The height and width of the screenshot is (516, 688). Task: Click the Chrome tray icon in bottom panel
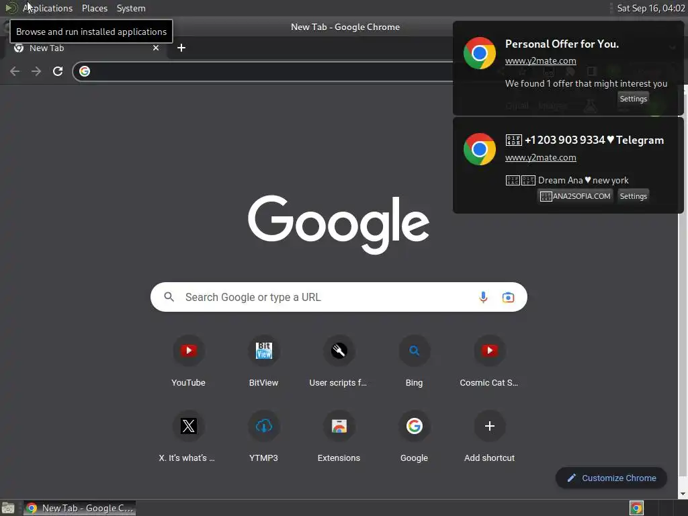pos(636,508)
